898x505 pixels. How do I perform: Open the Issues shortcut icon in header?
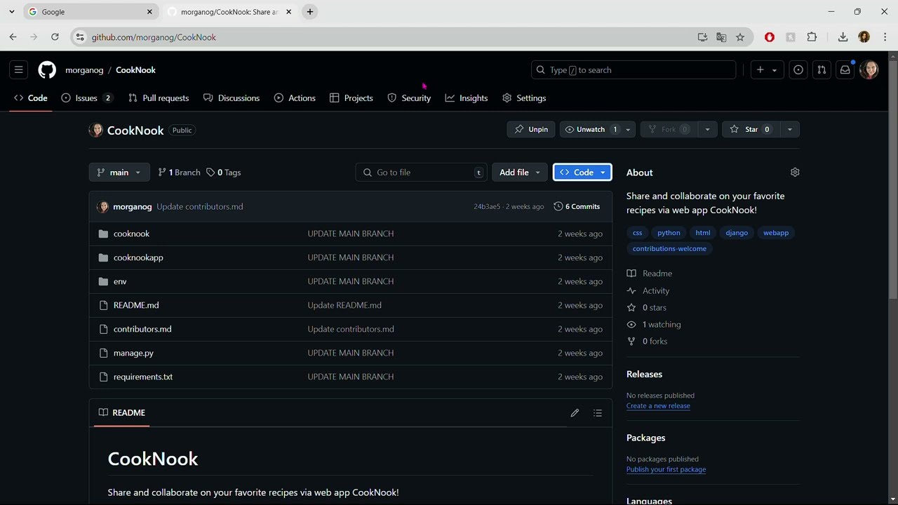(x=798, y=70)
